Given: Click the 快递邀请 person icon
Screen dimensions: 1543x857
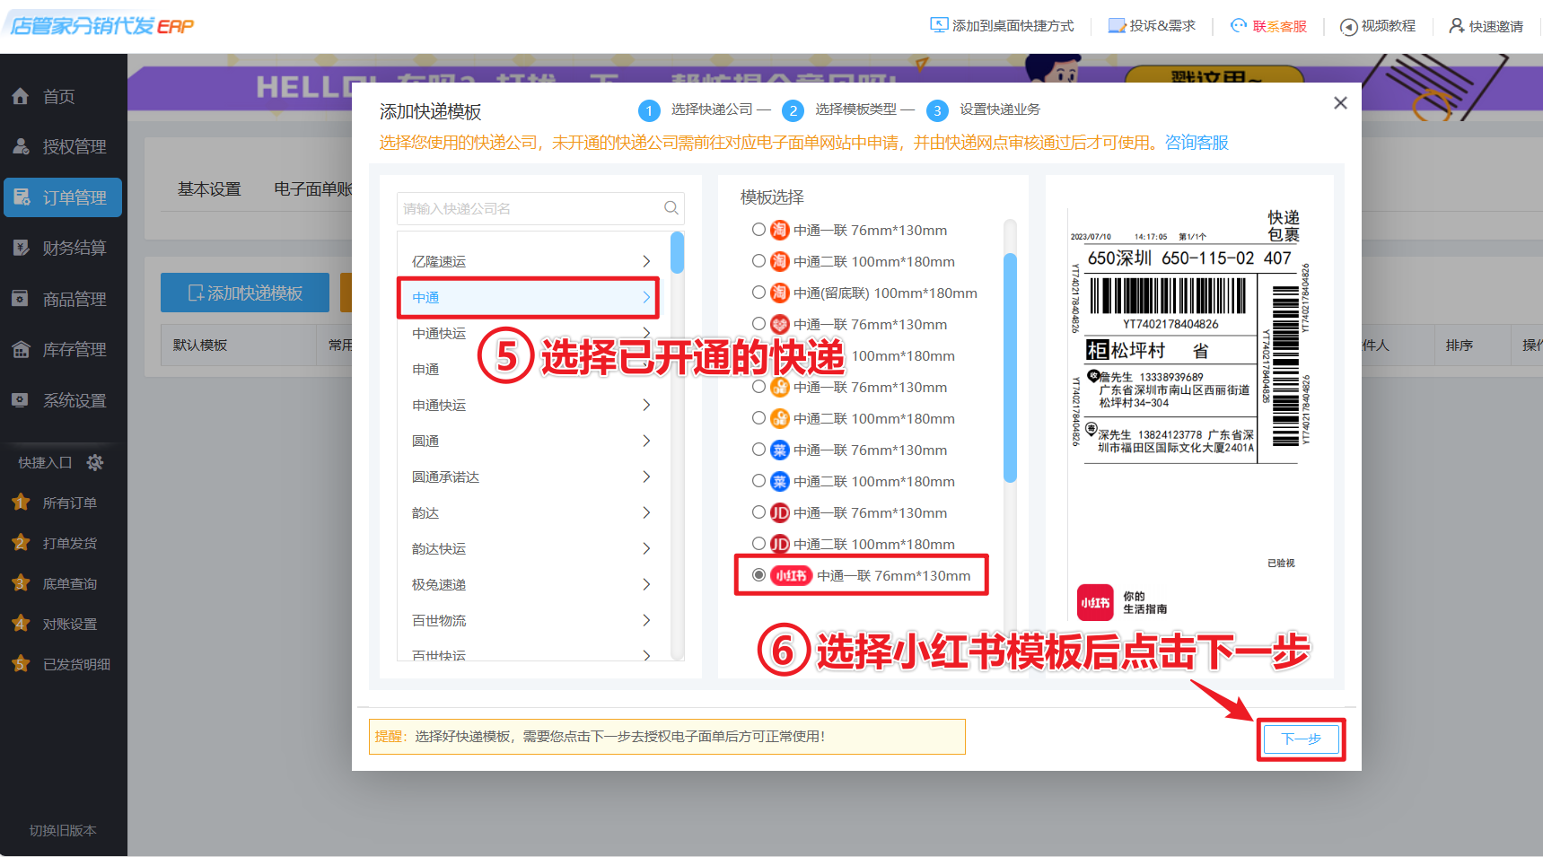Looking at the screenshot, I should [1457, 25].
